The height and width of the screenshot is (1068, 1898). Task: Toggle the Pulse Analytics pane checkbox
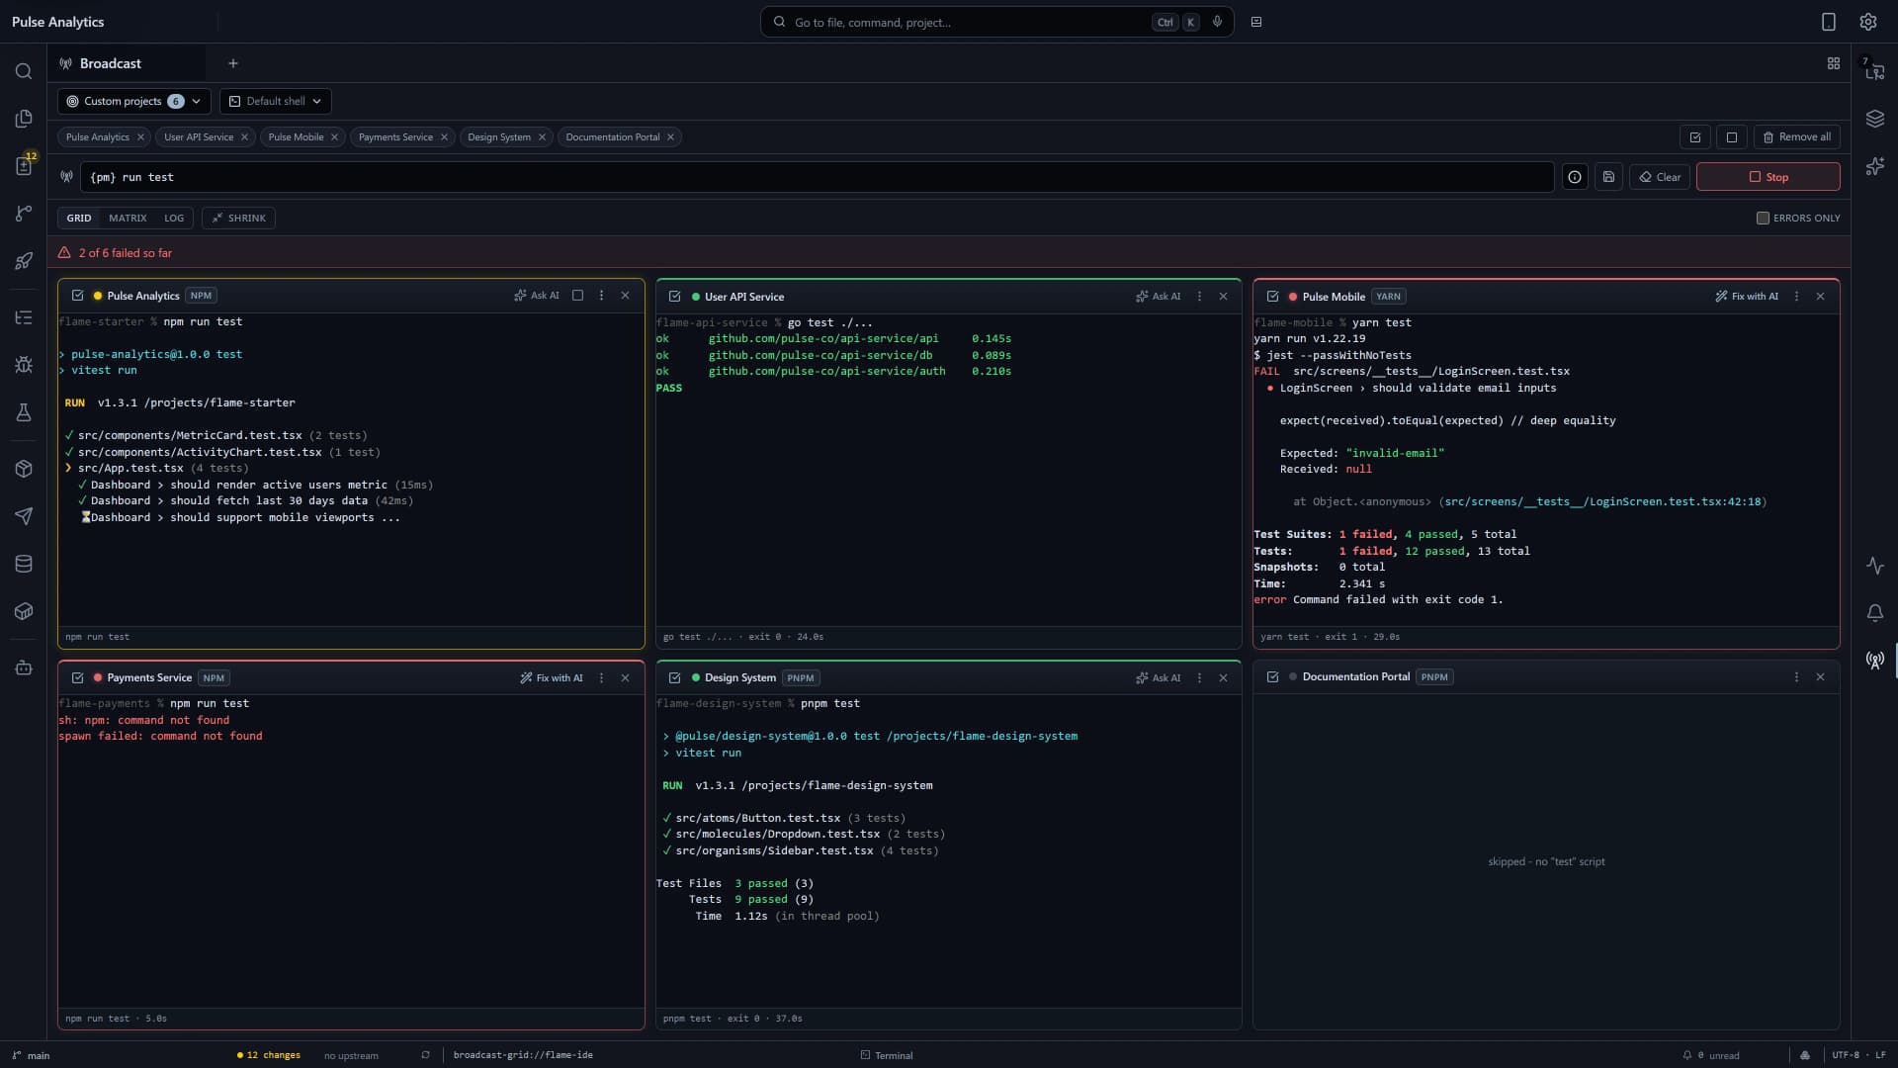coord(77,296)
